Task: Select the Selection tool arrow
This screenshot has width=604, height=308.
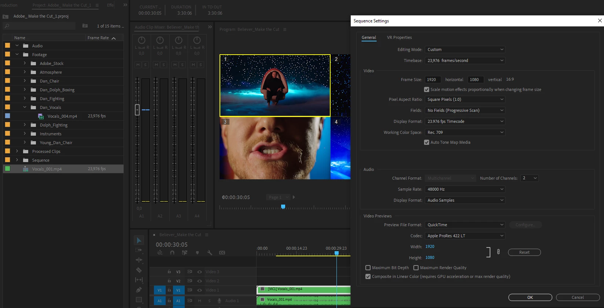Action: (x=139, y=241)
